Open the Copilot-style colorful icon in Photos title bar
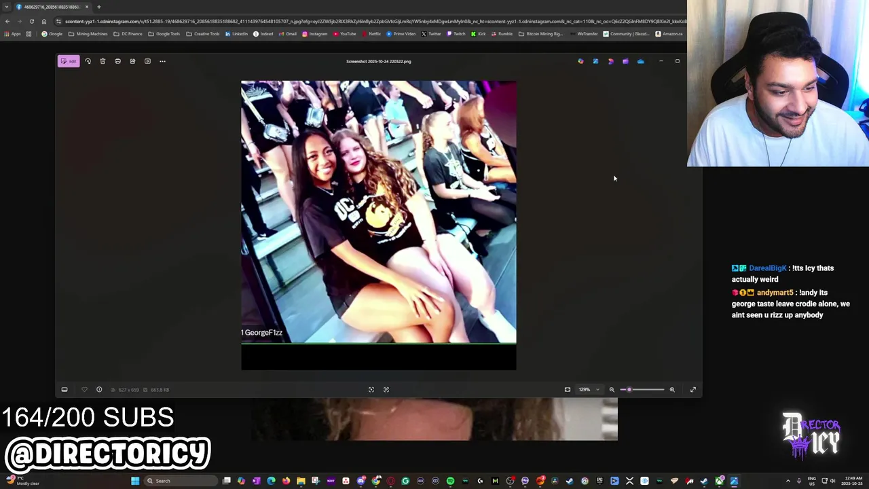Image resolution: width=869 pixels, height=489 pixels. coord(580,61)
